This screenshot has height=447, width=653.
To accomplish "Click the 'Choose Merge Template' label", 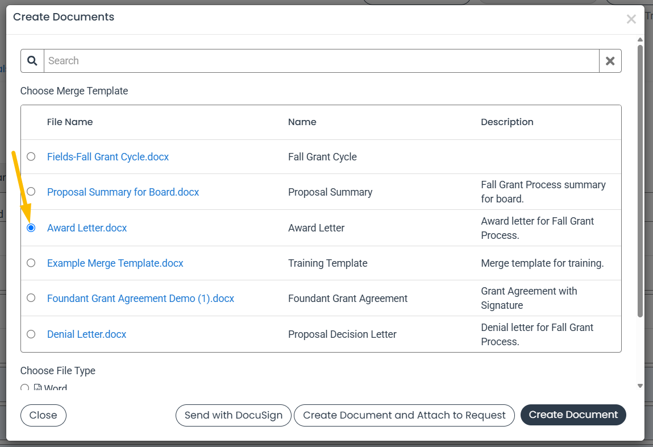I will coord(74,91).
